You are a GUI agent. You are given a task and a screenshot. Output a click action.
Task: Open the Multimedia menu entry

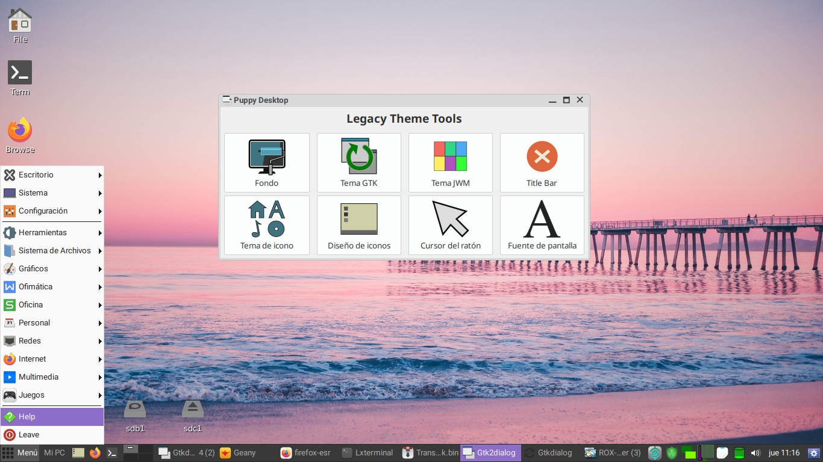point(52,377)
